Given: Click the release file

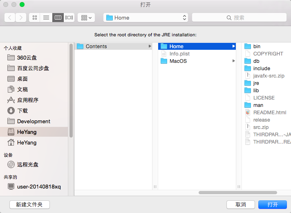Looking at the screenshot, I should [266, 120].
